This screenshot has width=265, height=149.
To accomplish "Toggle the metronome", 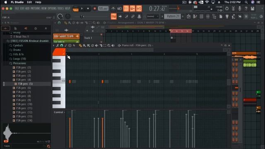I will (113, 8).
